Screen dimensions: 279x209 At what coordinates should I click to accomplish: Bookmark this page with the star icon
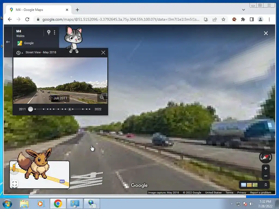click(223, 19)
